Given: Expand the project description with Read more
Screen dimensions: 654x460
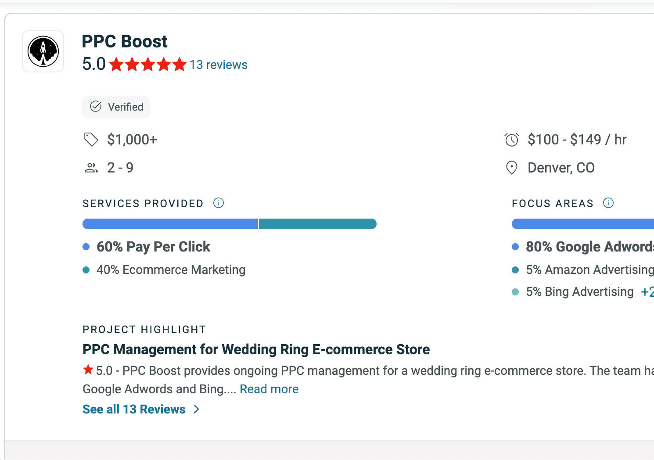Looking at the screenshot, I should (269, 389).
